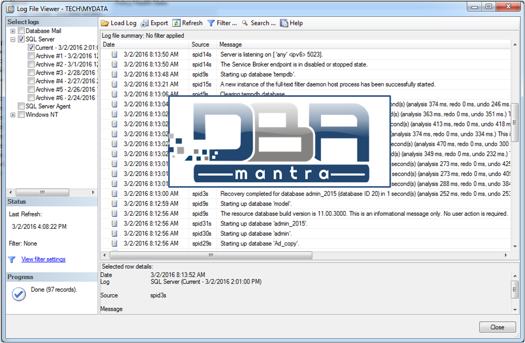This screenshot has width=525, height=343.
Task: Click the Done checkmark progress icon
Action: 19,294
